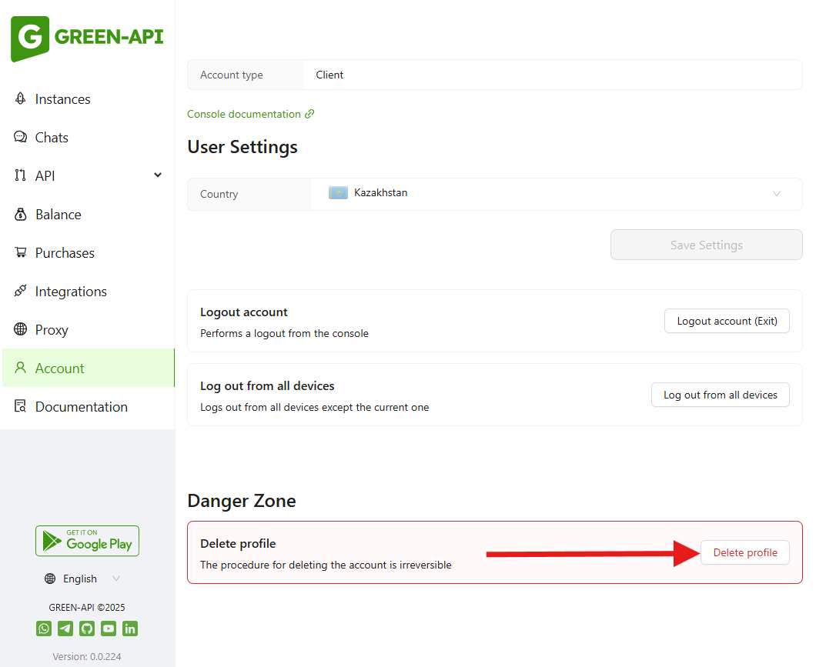Screen dimensions: 836x667
Task: Click the Get it on Google Play badge
Action: pyautogui.click(x=87, y=541)
